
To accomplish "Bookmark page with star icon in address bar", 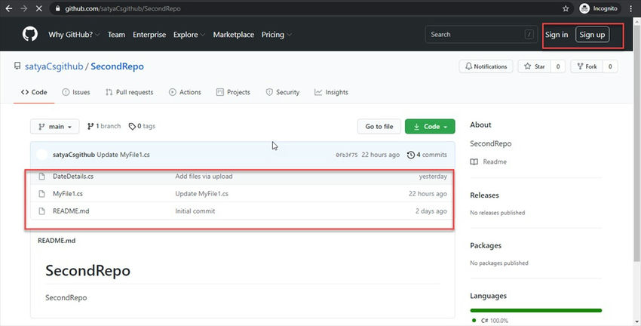I will (x=566, y=8).
